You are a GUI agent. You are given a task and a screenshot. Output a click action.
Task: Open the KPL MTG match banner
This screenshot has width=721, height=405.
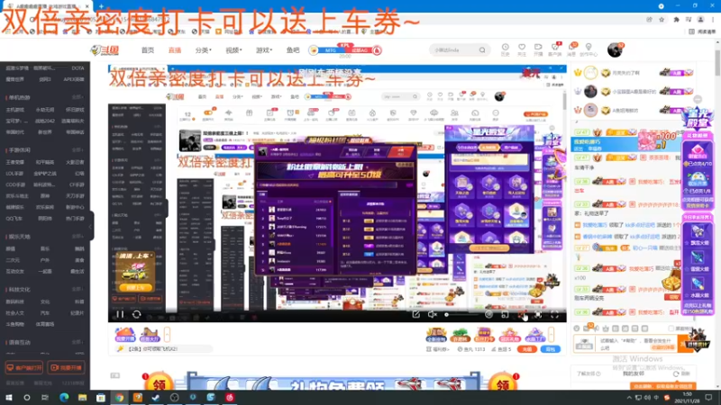click(345, 49)
